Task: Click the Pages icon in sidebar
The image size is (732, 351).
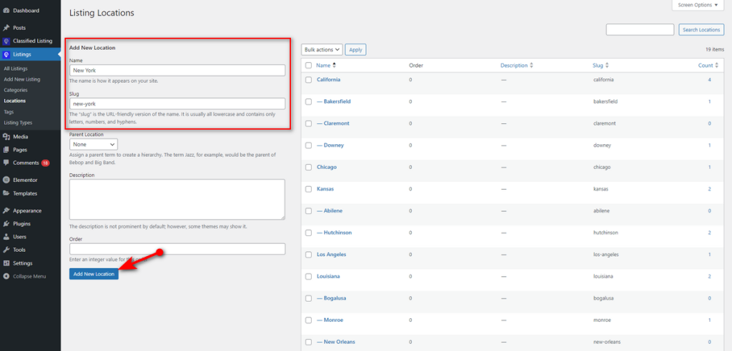Action: pyautogui.click(x=6, y=150)
